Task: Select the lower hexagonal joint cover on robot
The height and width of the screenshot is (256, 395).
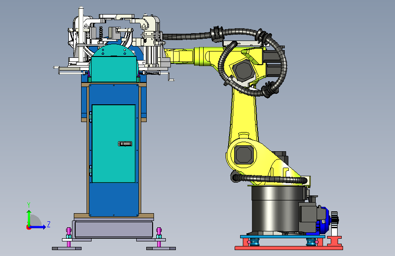Action: pos(244,154)
